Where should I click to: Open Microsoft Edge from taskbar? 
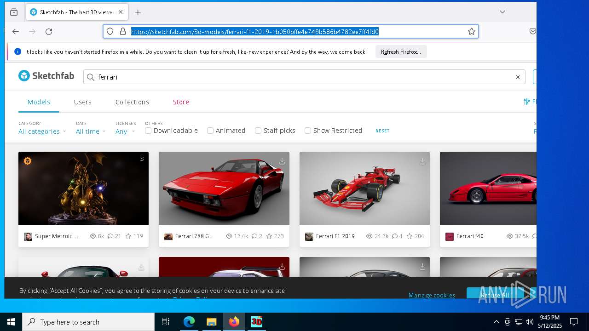[189, 322]
